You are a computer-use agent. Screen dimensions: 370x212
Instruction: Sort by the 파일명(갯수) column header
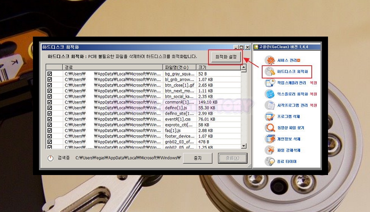180,67
